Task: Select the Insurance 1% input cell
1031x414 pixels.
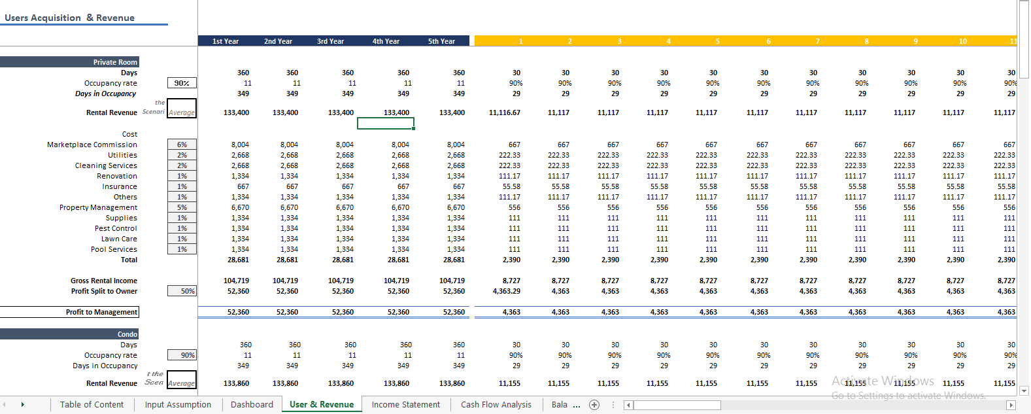Action: (182, 186)
